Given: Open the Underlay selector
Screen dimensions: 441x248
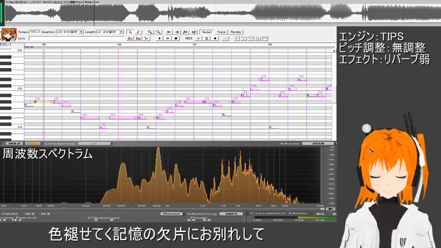Looking at the screenshot, I should pyautogui.click(x=94, y=143).
